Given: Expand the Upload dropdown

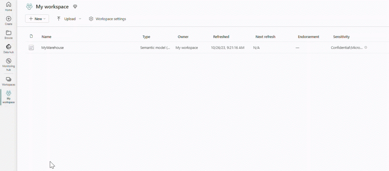Looking at the screenshot, I should 69,19.
